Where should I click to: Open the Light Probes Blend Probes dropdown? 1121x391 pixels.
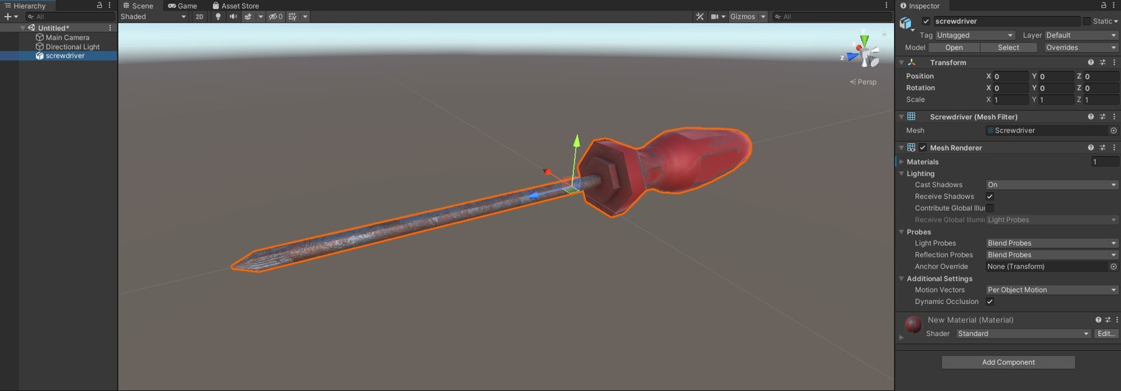pos(1052,243)
